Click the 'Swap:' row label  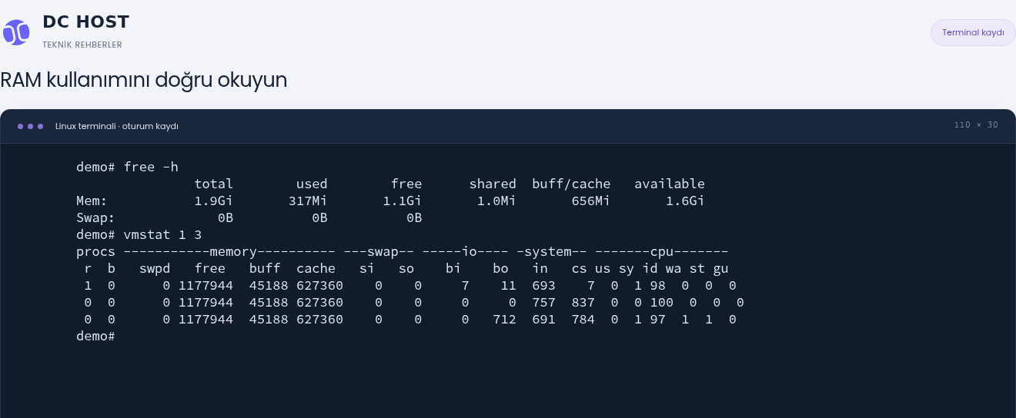point(95,217)
